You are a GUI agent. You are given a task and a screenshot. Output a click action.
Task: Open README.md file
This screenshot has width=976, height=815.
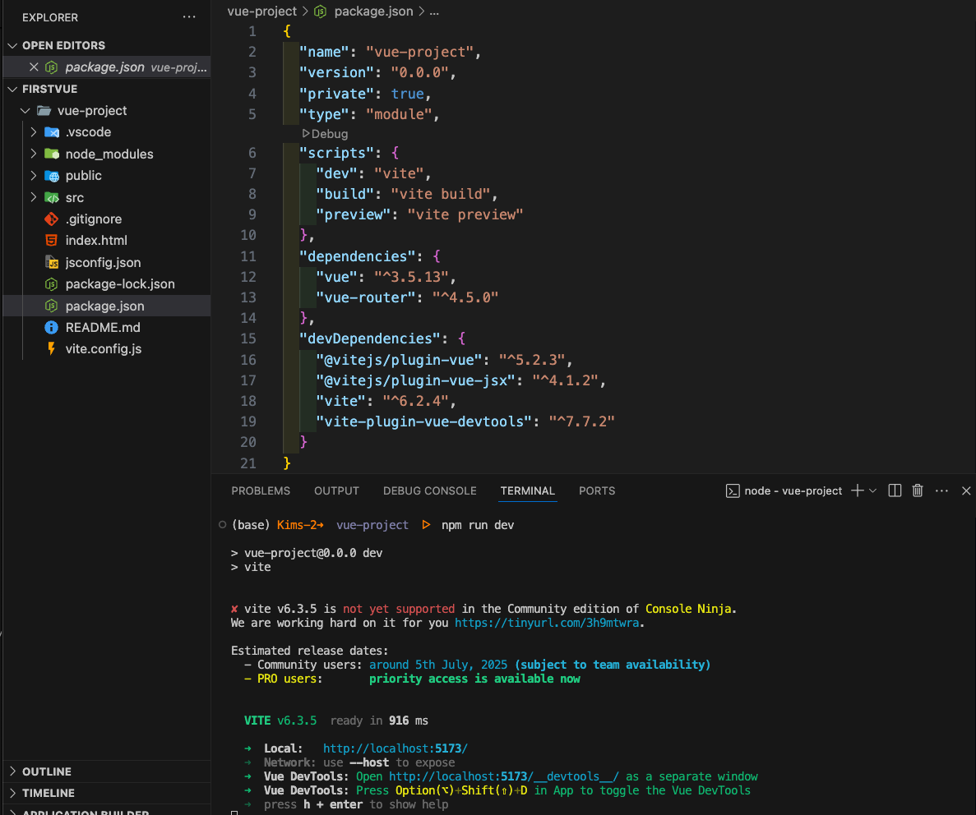(103, 327)
